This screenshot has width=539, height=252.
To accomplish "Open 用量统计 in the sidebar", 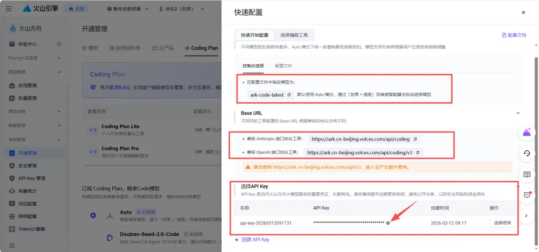I will click(27, 191).
